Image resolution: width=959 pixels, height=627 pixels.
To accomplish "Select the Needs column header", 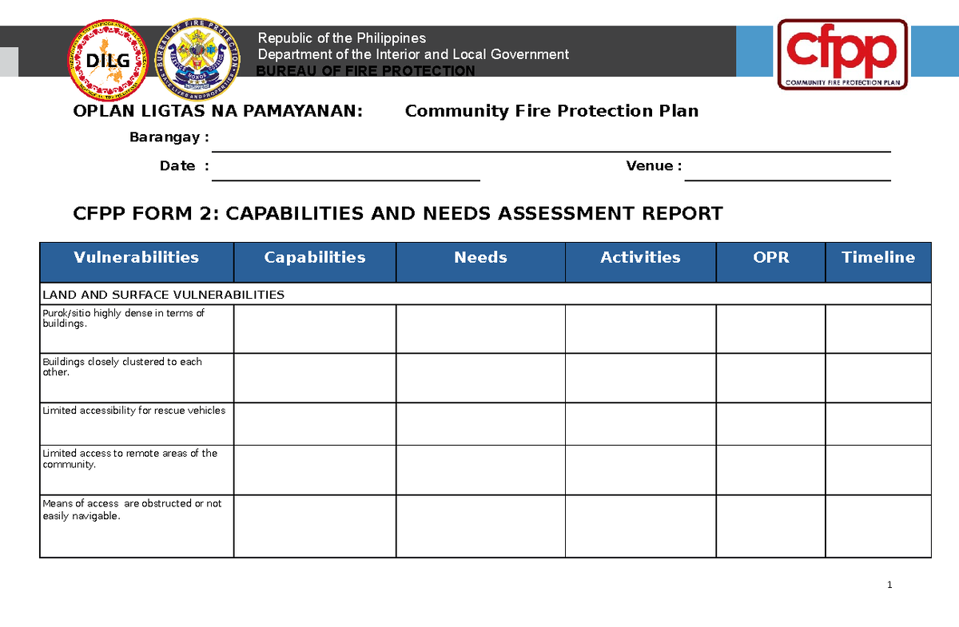I will [x=480, y=257].
